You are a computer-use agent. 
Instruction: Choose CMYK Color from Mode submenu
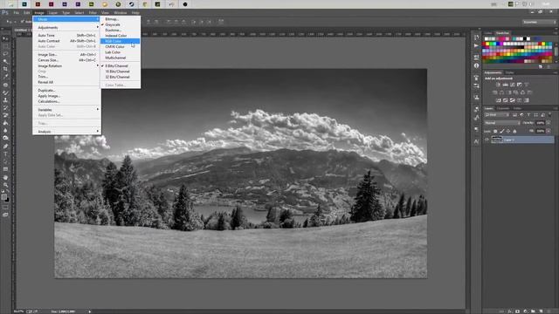click(x=121, y=46)
